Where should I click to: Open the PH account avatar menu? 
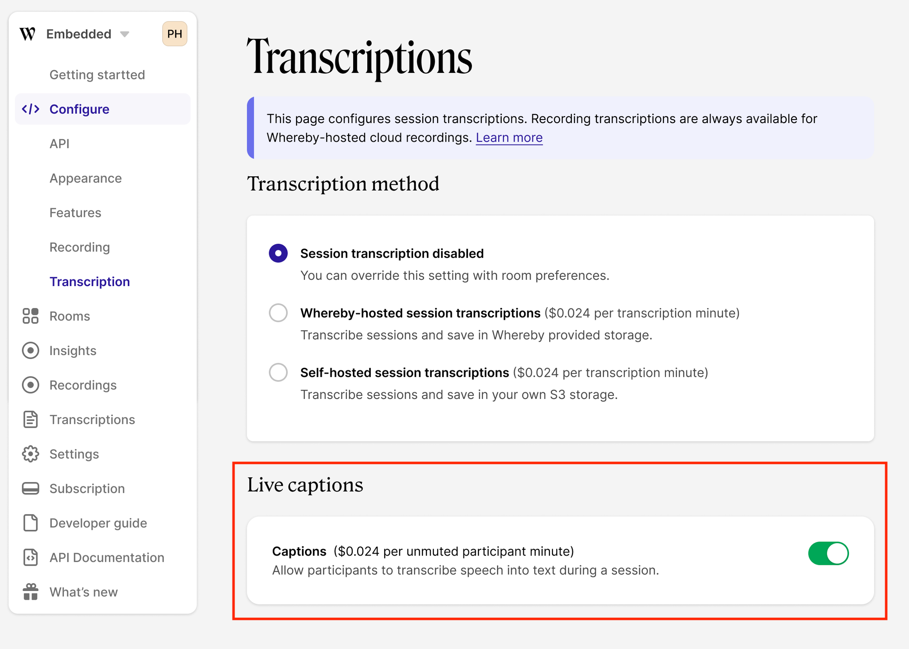(175, 34)
